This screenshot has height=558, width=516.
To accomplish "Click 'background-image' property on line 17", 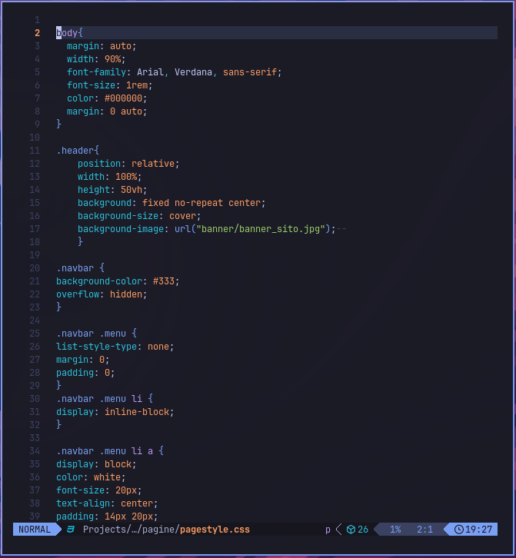I will click(121, 229).
